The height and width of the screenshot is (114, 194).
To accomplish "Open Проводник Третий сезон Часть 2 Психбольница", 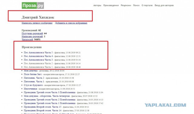I will (50, 100).
